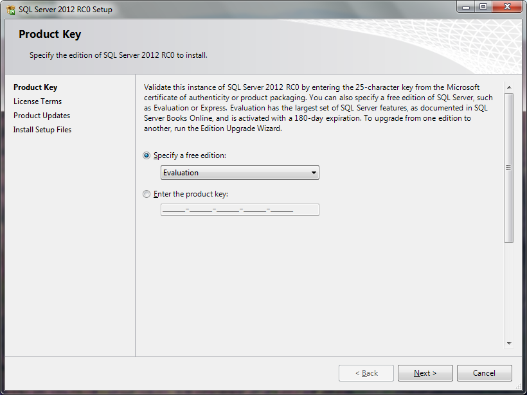Image resolution: width=527 pixels, height=395 pixels.
Task: Click the Cancel button
Action: pyautogui.click(x=485, y=373)
